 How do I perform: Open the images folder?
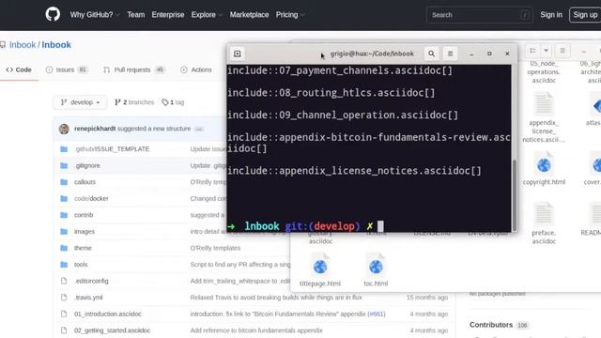tap(85, 232)
